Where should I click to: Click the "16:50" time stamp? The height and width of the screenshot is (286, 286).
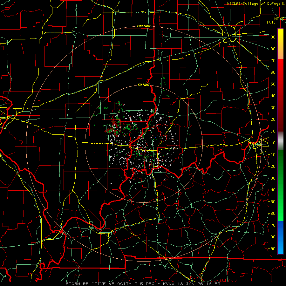[x=213, y=284]
